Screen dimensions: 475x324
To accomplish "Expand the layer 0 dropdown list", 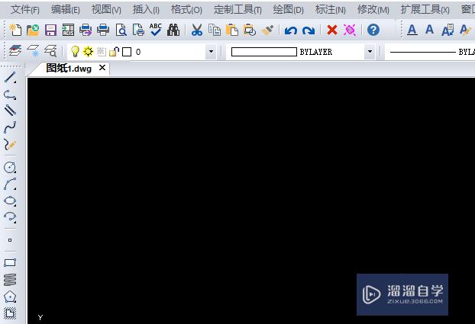I will (211, 52).
